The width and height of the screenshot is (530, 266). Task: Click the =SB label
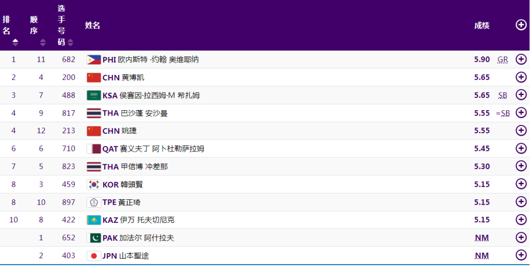(503, 114)
